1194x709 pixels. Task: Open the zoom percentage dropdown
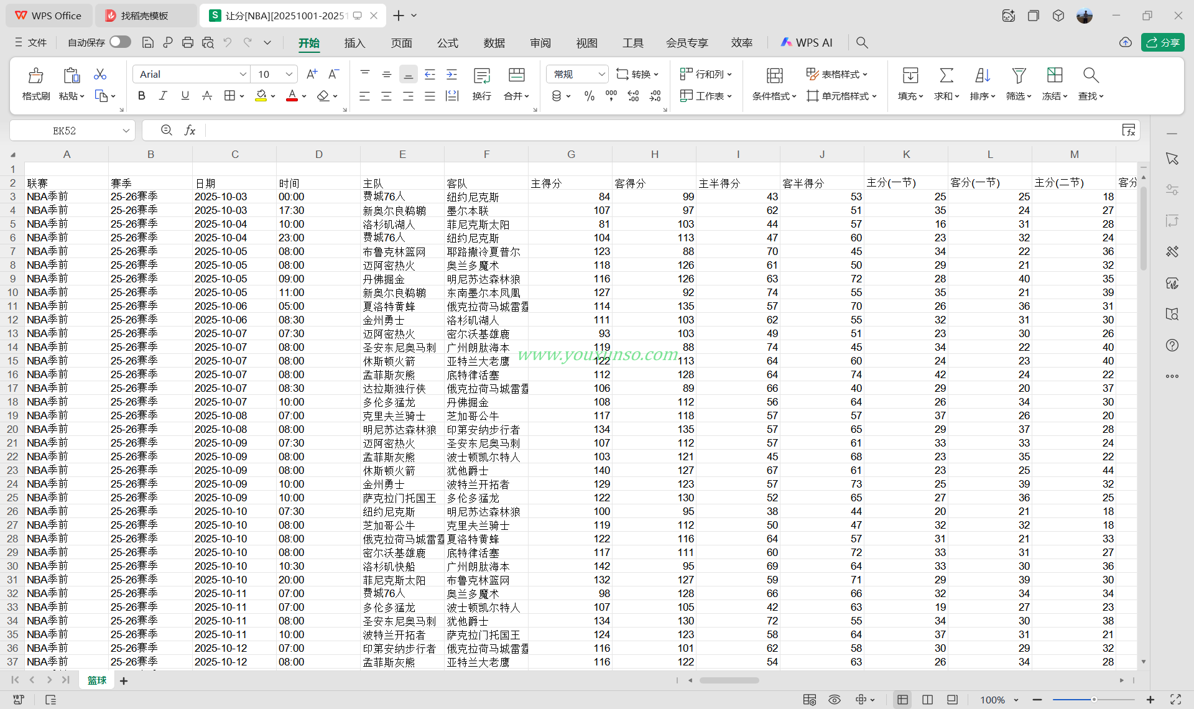pyautogui.click(x=1016, y=700)
